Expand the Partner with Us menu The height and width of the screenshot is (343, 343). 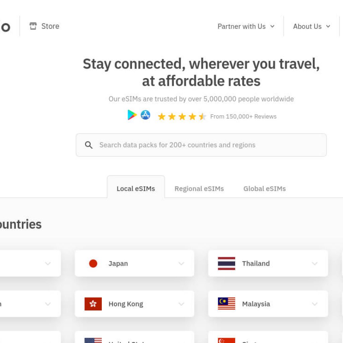(x=246, y=26)
